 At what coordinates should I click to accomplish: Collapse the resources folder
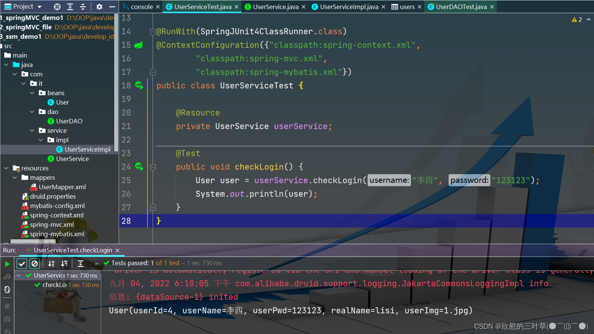(x=6, y=168)
